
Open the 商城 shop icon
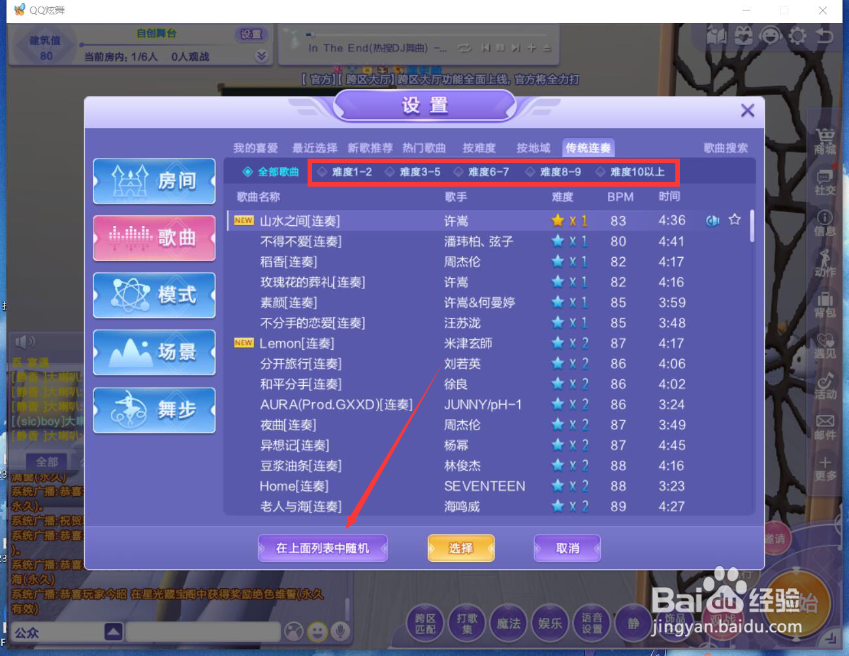click(x=825, y=141)
